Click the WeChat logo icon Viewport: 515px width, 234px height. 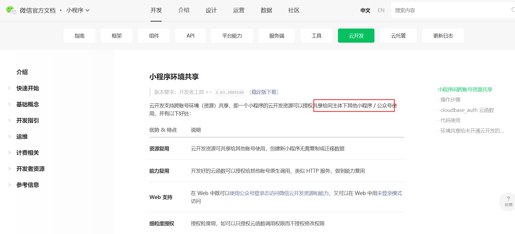[11, 10]
